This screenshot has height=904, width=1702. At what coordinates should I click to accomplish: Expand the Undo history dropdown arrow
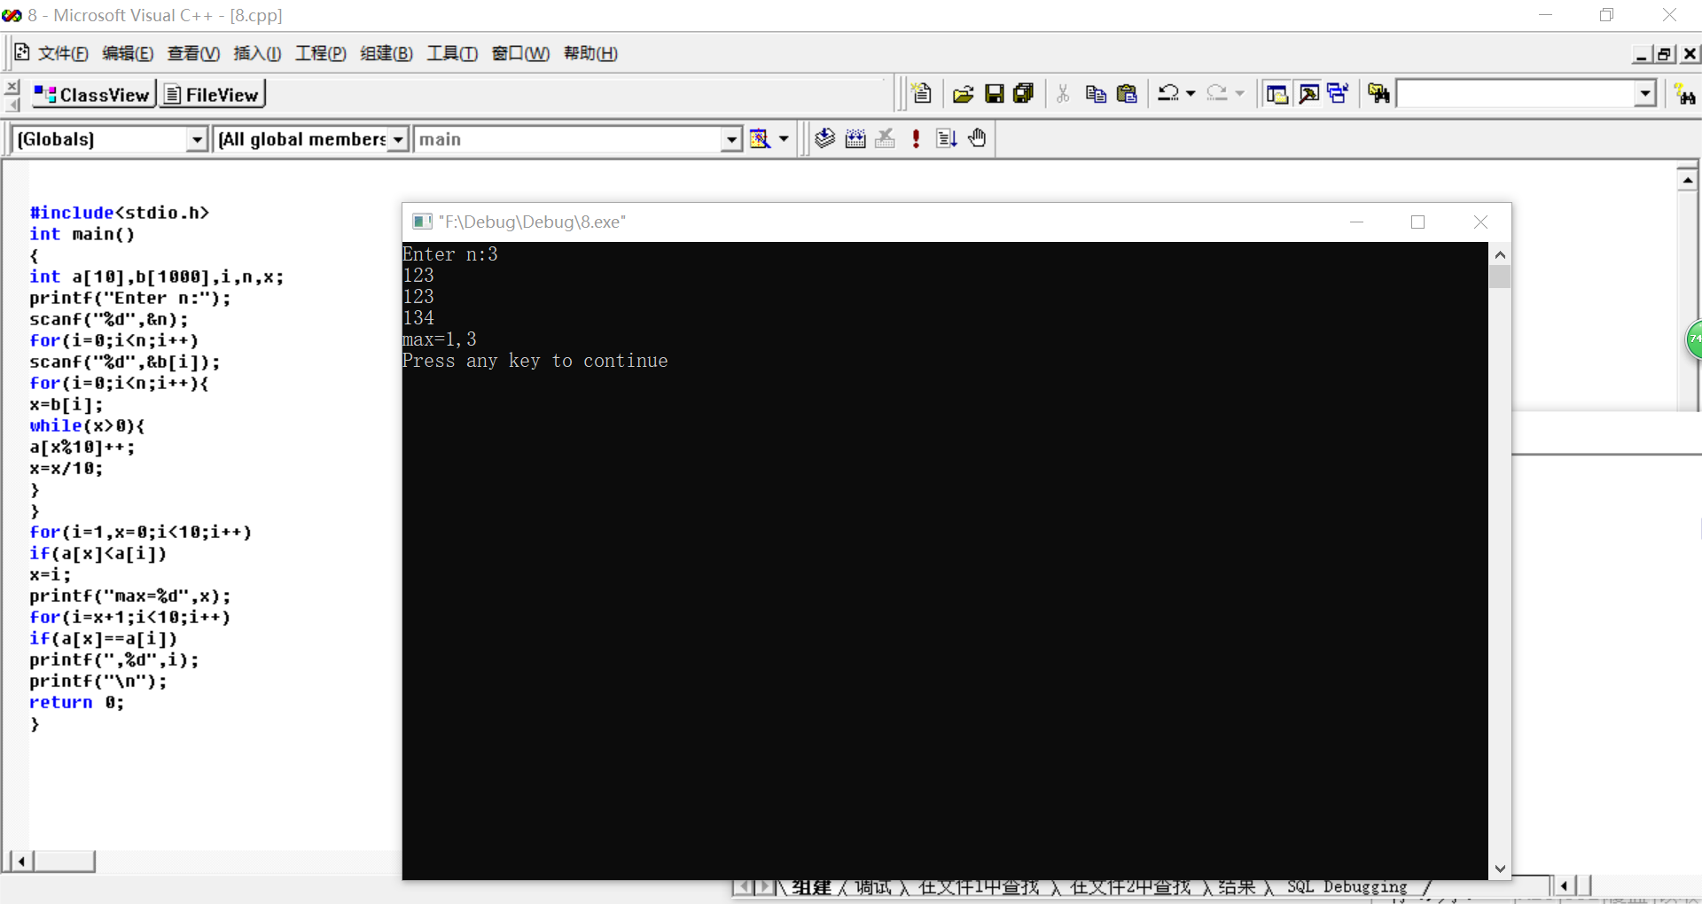1191,93
